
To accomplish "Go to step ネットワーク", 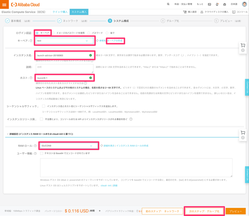I will (70, 21).
